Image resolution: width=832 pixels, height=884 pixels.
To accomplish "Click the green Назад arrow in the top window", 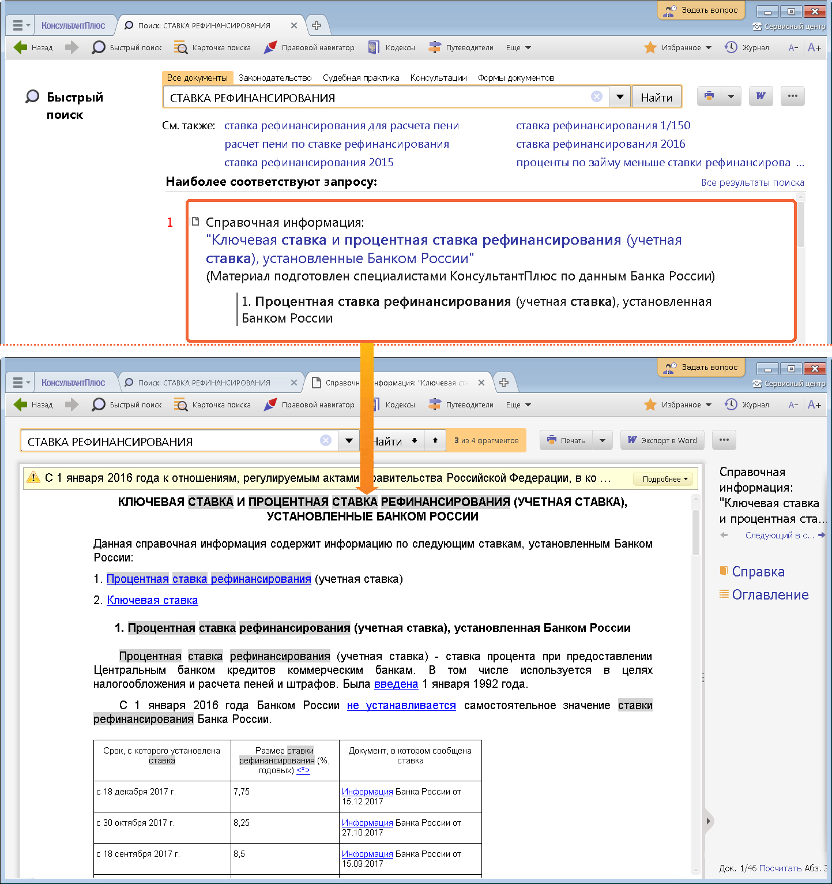I will (x=20, y=47).
